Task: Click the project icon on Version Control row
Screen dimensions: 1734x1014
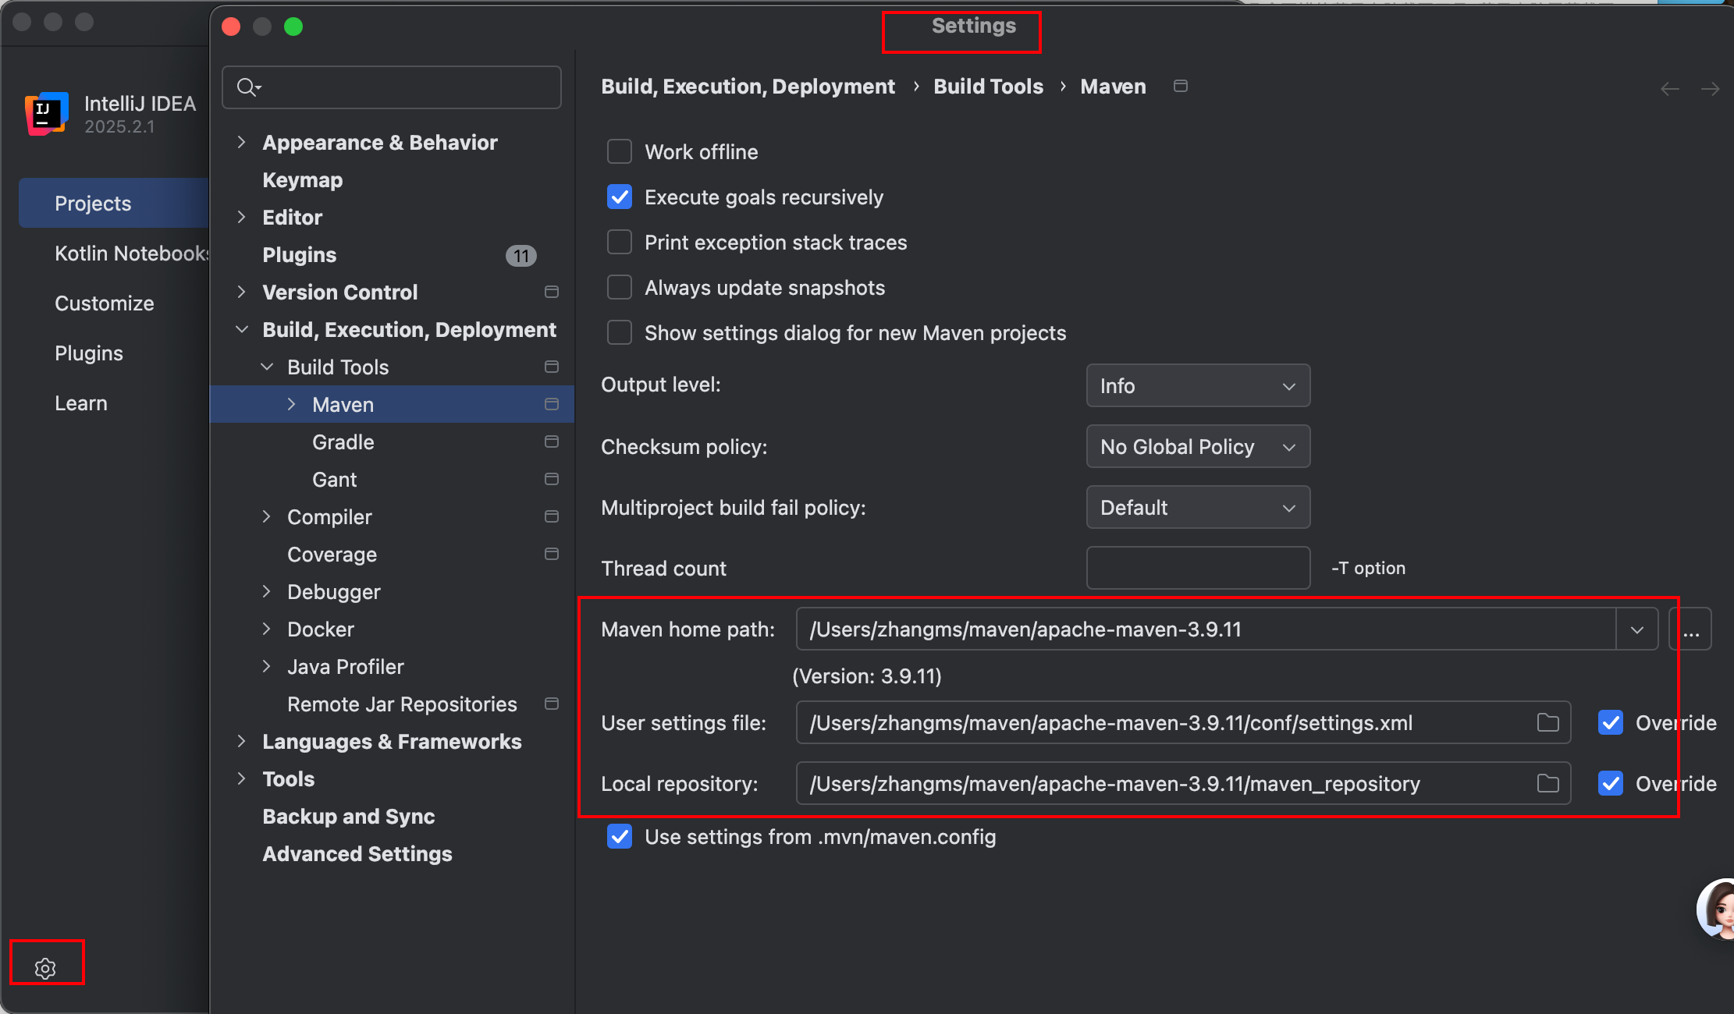Action: tap(552, 292)
